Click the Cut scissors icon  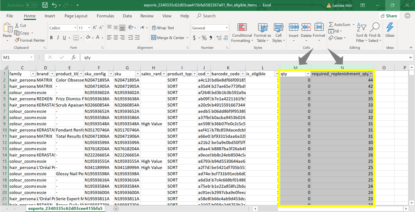(17, 25)
